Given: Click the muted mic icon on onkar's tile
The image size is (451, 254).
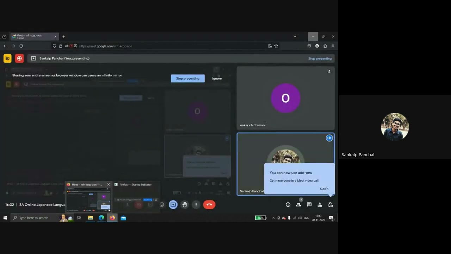Looking at the screenshot, I should click(329, 72).
